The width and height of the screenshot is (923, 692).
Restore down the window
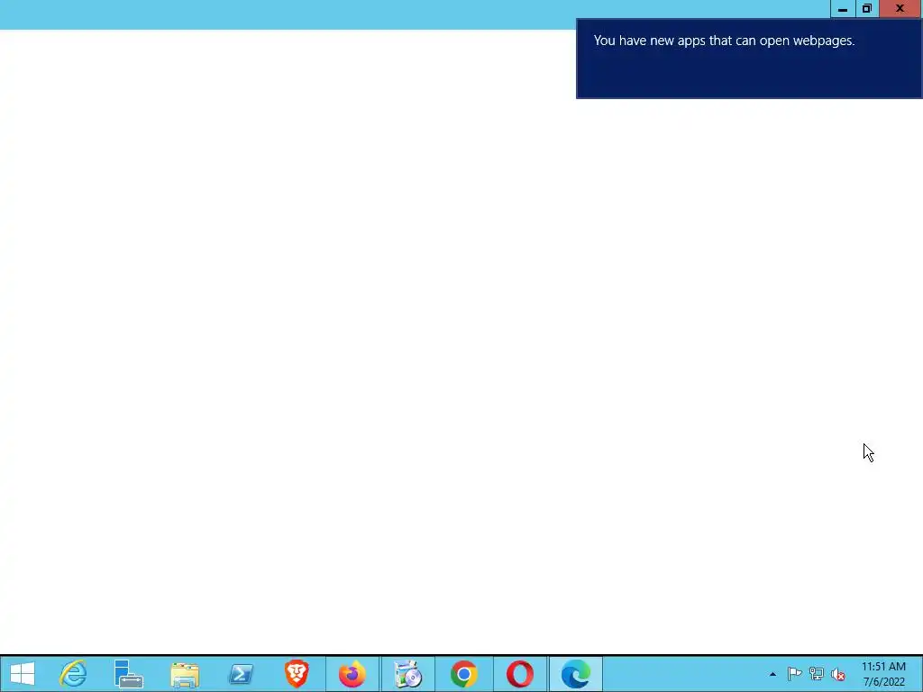(x=867, y=9)
